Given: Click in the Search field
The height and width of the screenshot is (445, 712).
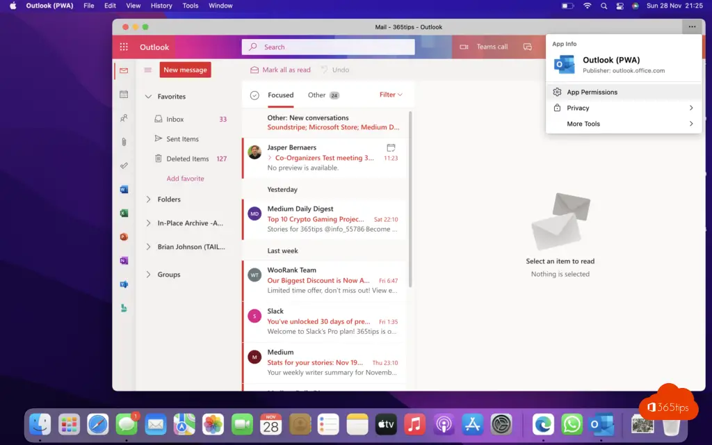Looking at the screenshot, I should pos(328,47).
